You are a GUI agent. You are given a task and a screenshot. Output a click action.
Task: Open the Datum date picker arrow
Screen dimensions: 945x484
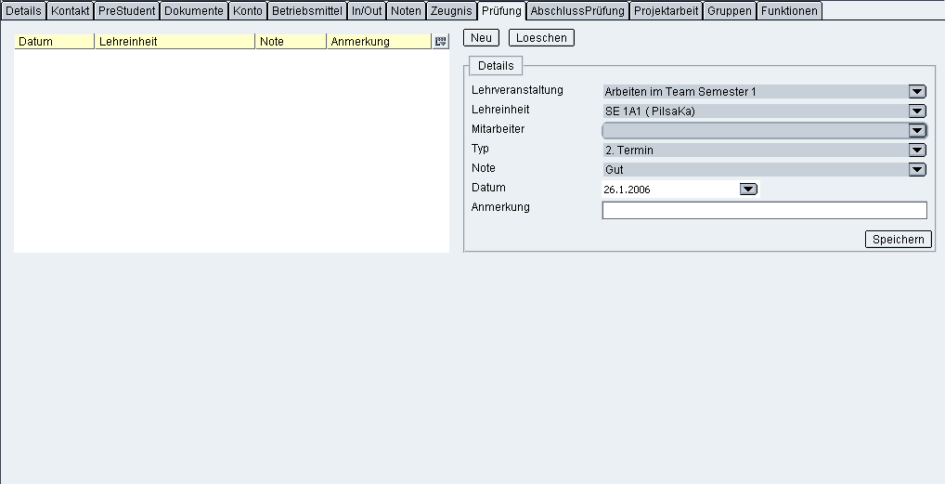pyautogui.click(x=748, y=190)
